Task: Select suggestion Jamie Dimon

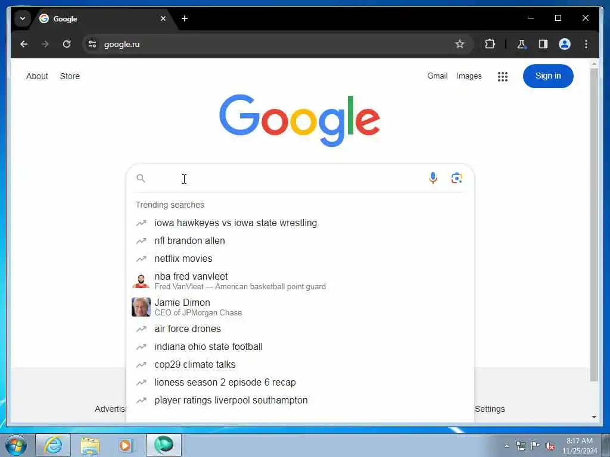Action: 300,307
